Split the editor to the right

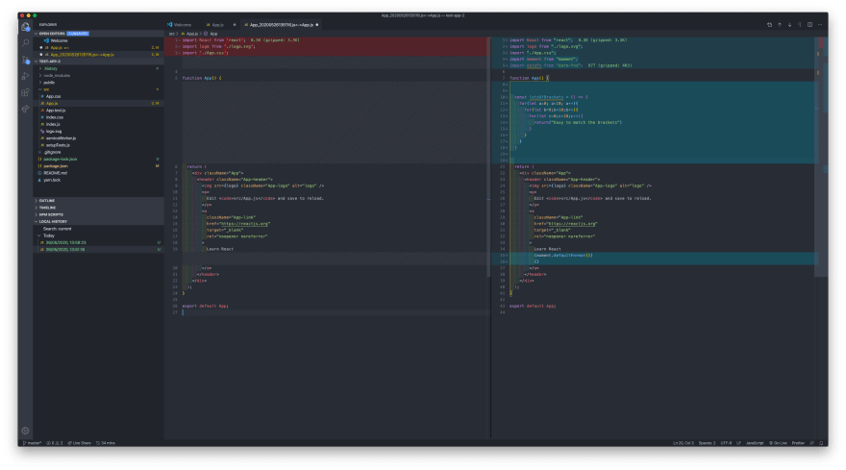pyautogui.click(x=809, y=25)
